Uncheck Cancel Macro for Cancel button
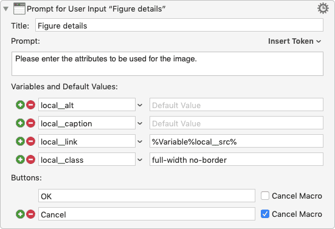Screen dimensions: 335x229 click(x=265, y=214)
